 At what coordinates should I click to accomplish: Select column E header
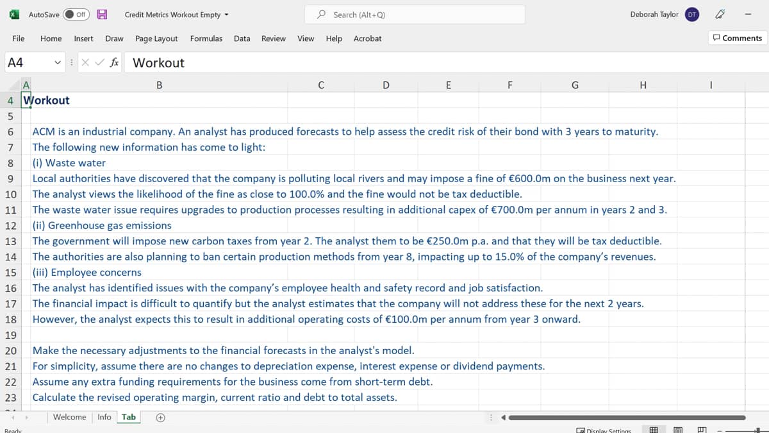pyautogui.click(x=448, y=85)
